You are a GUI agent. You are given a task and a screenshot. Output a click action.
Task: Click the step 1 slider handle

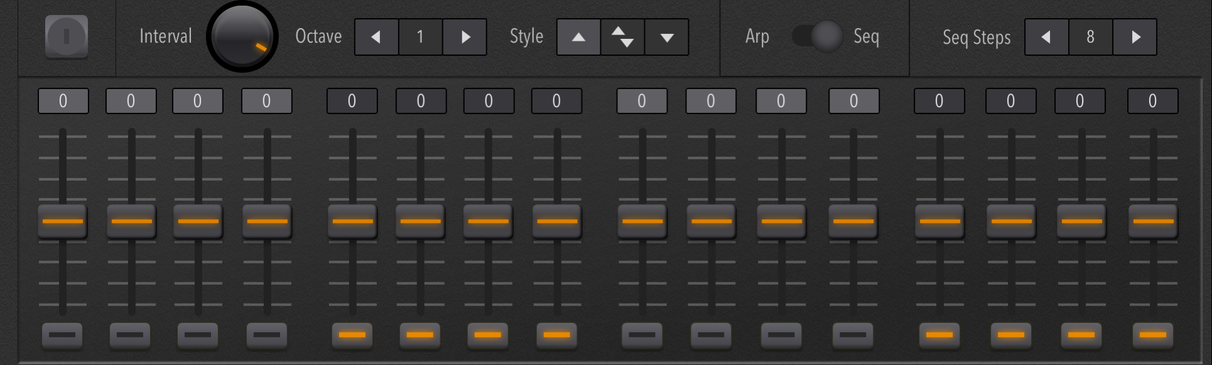tap(63, 221)
